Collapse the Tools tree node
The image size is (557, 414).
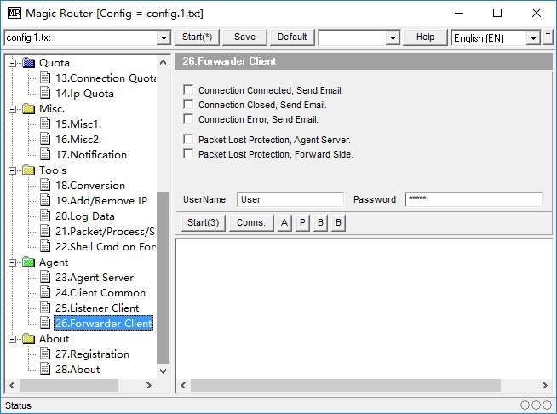(x=13, y=170)
